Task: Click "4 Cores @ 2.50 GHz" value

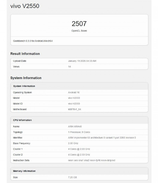Action: (79, 155)
